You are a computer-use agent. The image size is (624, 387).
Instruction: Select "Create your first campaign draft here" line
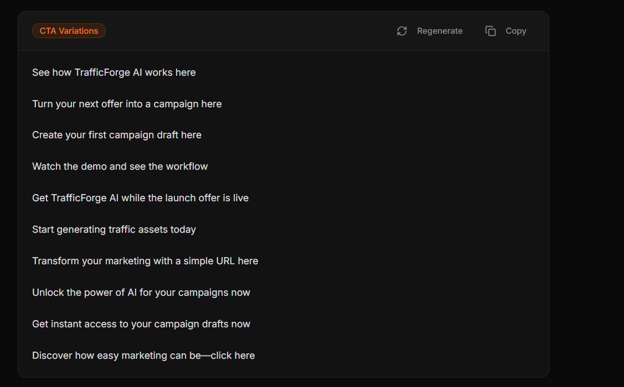point(117,135)
